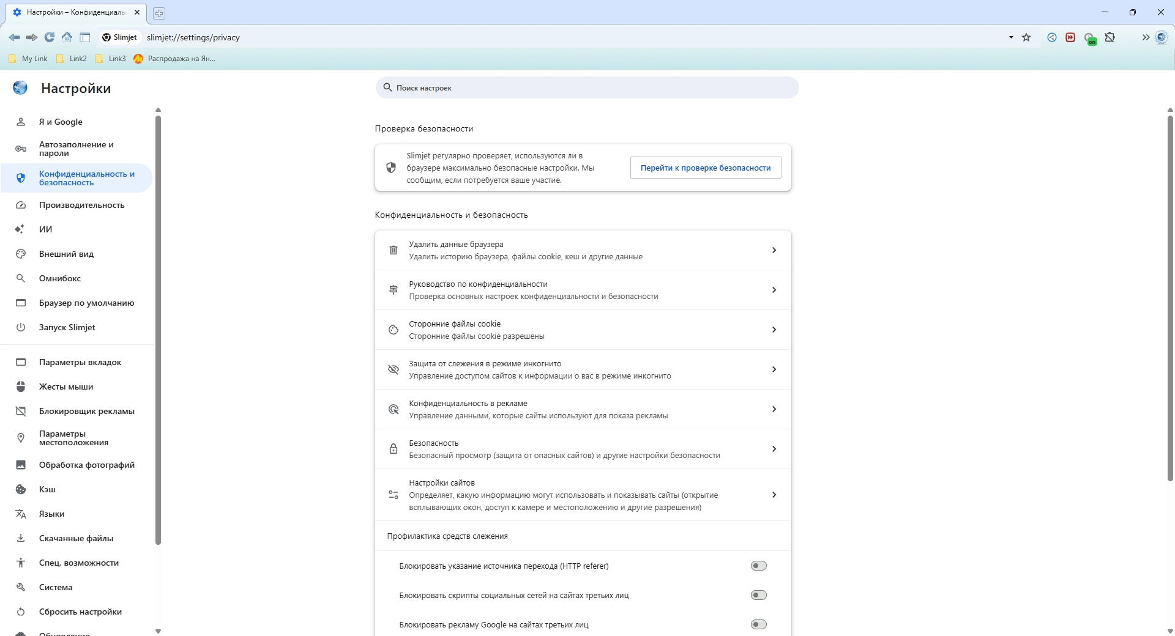Toggle blocking social network scripts
The width and height of the screenshot is (1175, 636).
tap(758, 595)
